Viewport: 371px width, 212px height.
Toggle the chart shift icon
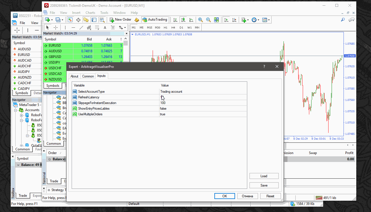(x=234, y=20)
